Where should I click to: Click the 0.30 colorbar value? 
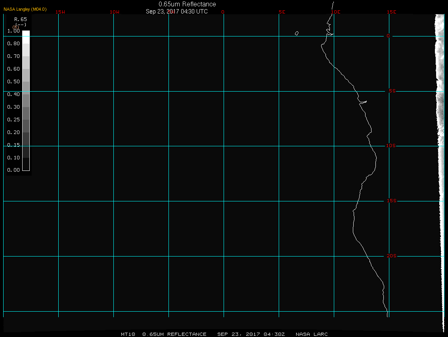(13, 107)
